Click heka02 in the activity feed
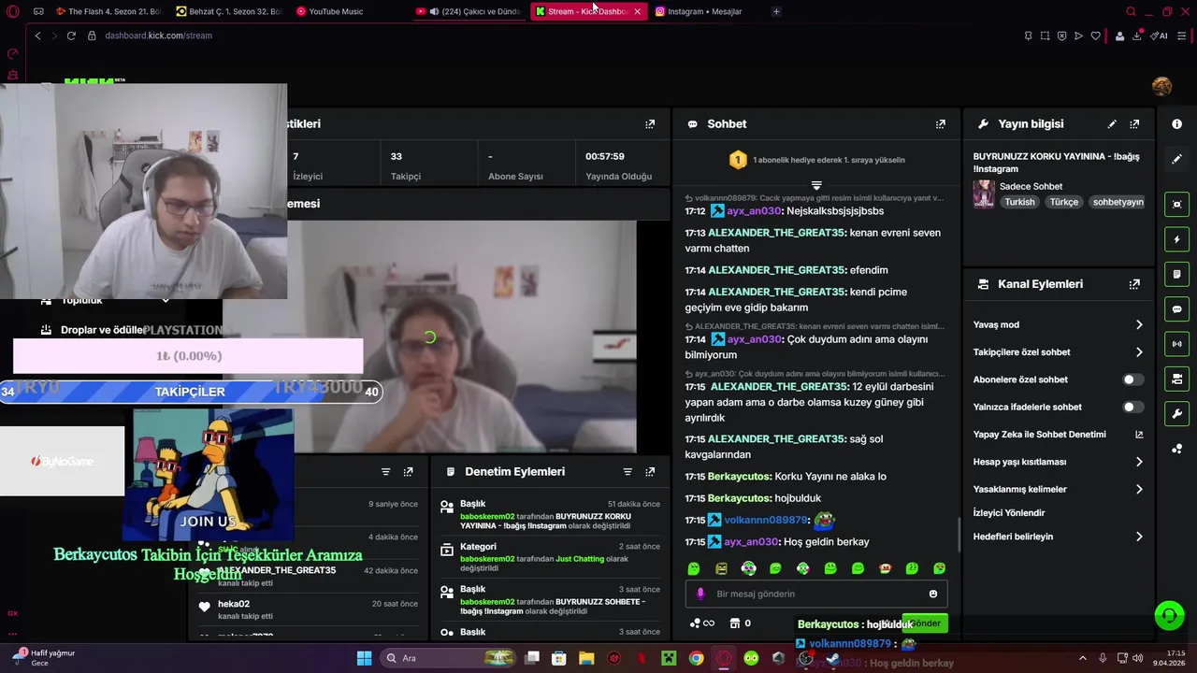Image resolution: width=1197 pixels, height=673 pixels. (x=234, y=604)
